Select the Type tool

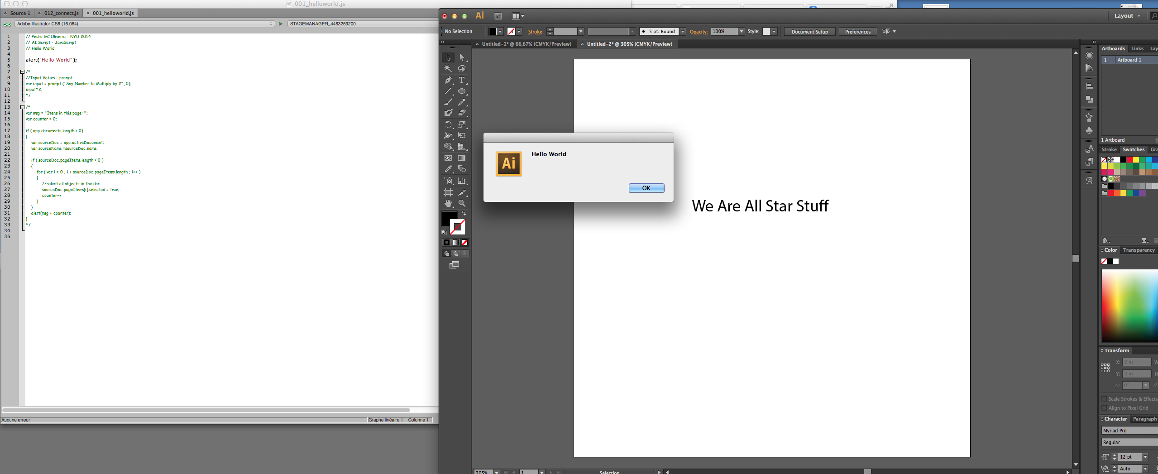(462, 80)
